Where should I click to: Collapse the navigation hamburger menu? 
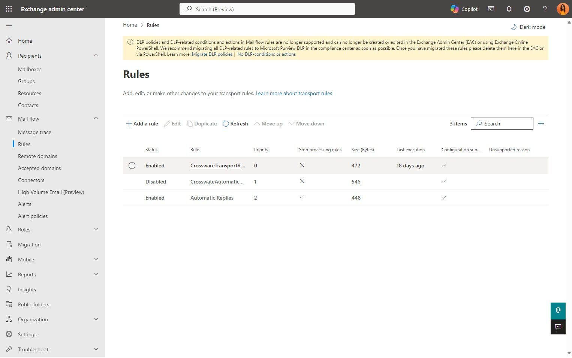pos(9,25)
